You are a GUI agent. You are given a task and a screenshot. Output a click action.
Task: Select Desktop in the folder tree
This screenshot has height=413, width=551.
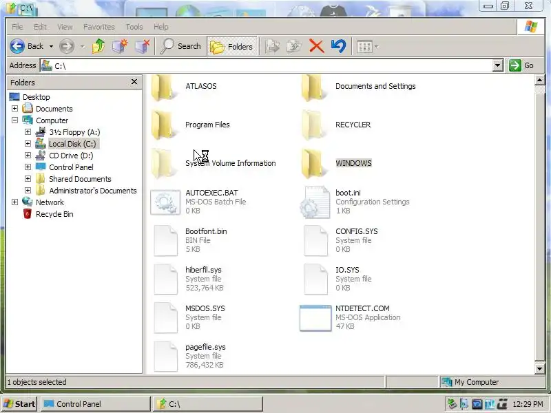[37, 97]
